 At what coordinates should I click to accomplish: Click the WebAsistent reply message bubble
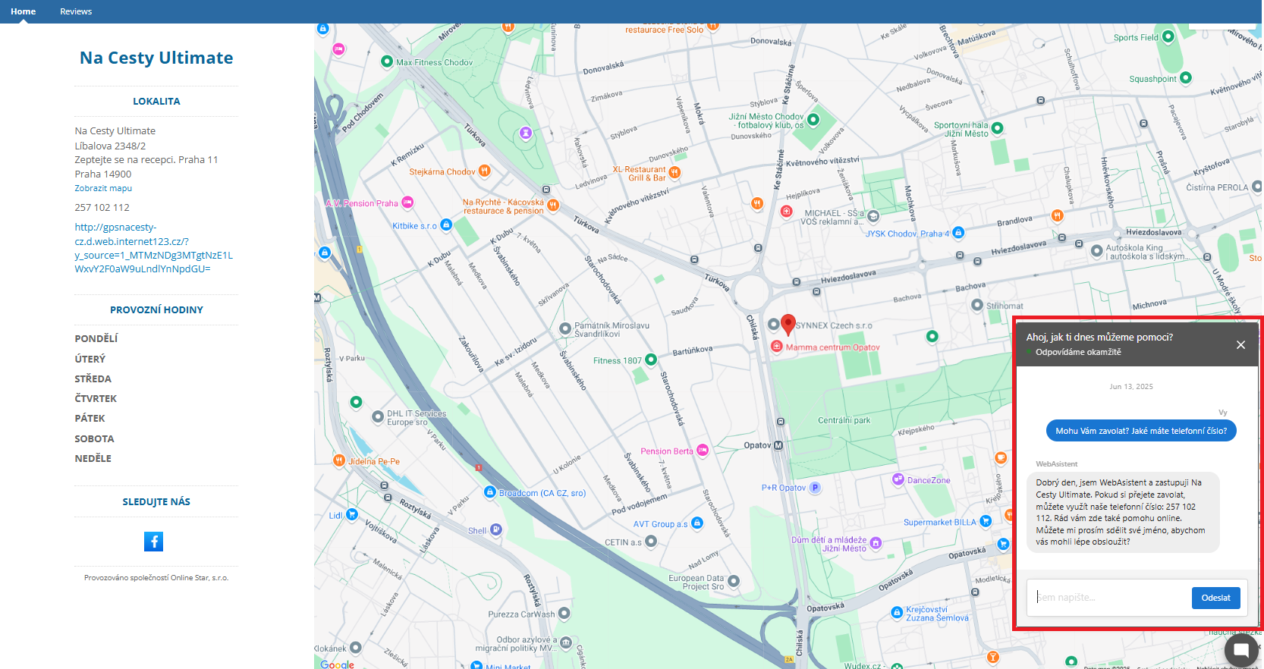1123,512
